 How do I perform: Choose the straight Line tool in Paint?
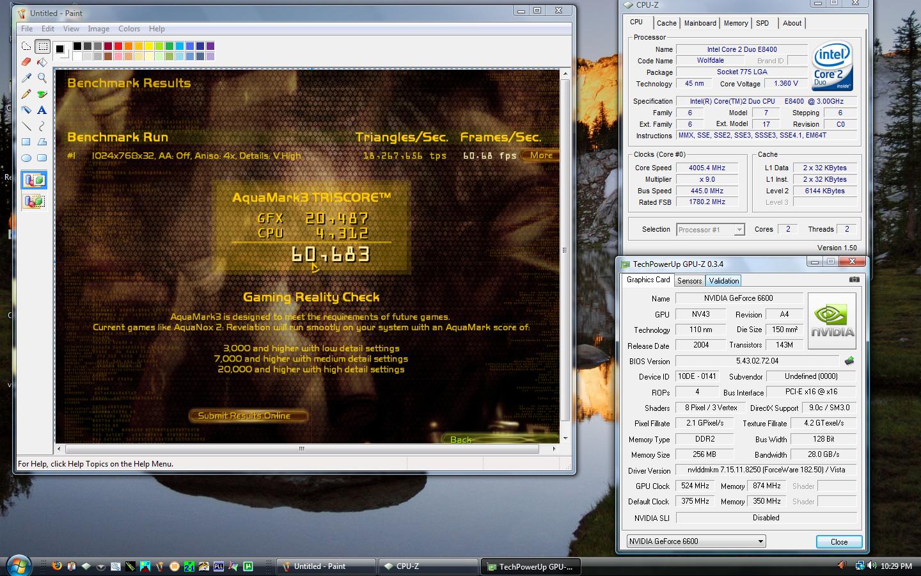click(26, 126)
